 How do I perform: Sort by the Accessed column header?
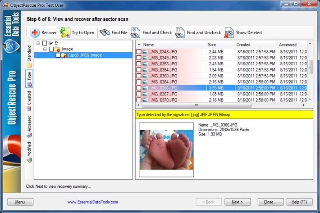point(292,45)
